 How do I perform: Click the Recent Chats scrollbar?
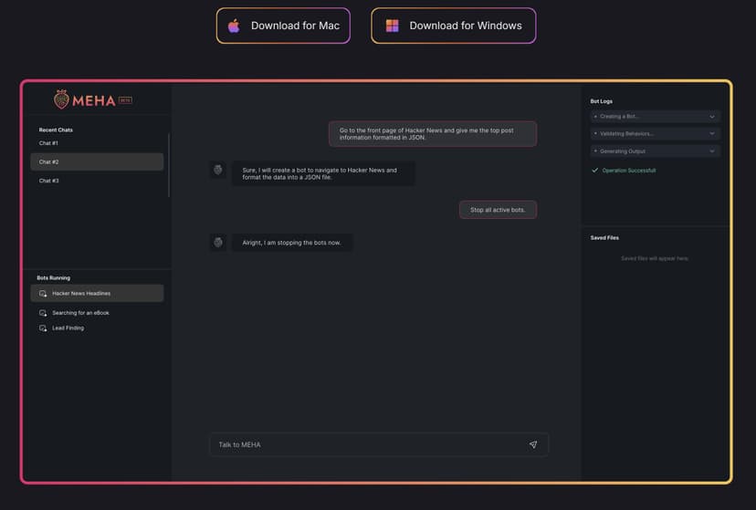[168, 165]
